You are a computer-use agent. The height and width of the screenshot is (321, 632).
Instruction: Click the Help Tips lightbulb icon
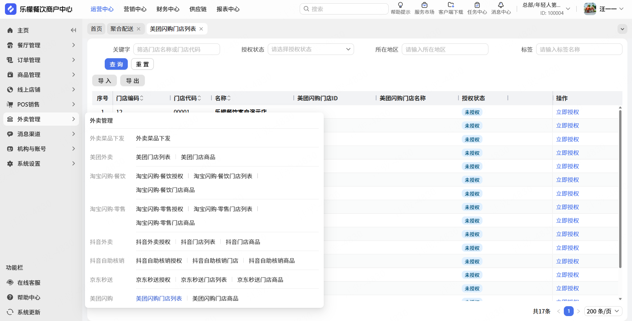click(x=400, y=5)
